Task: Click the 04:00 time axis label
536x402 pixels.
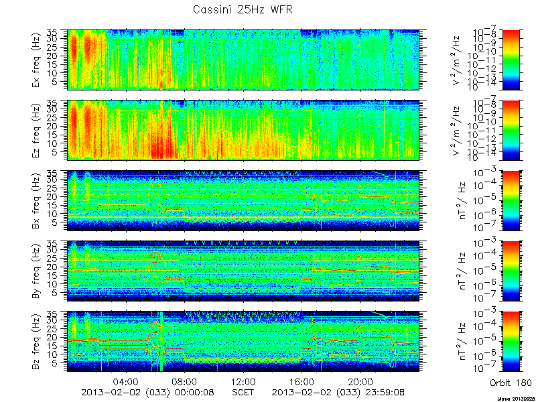Action: tap(126, 381)
